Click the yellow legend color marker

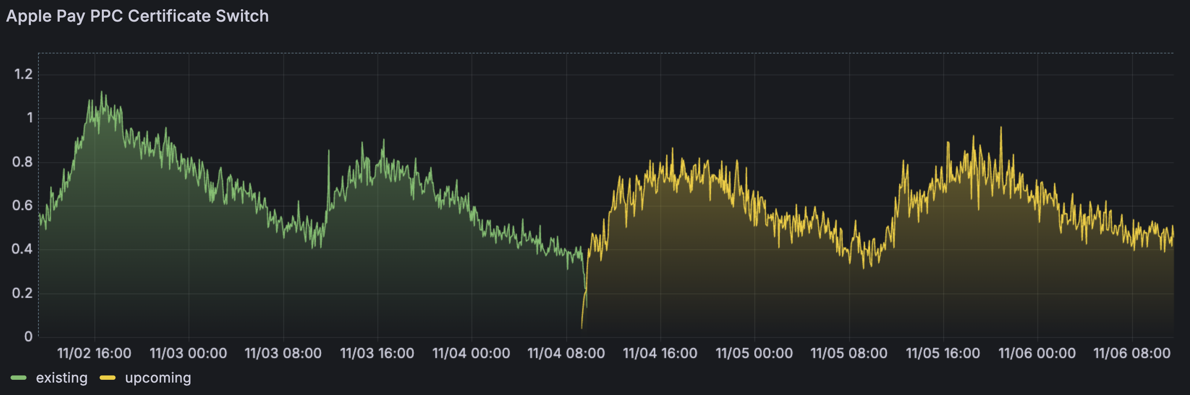107,377
